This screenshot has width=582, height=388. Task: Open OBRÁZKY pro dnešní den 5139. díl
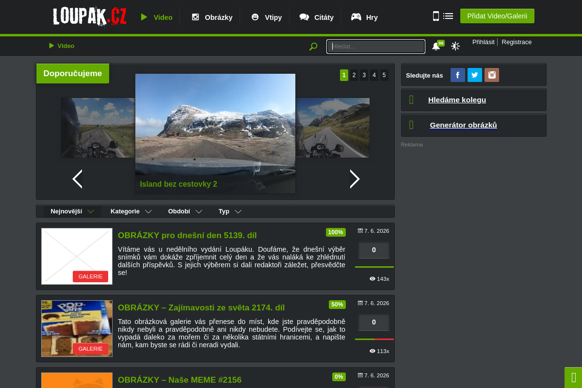click(187, 235)
